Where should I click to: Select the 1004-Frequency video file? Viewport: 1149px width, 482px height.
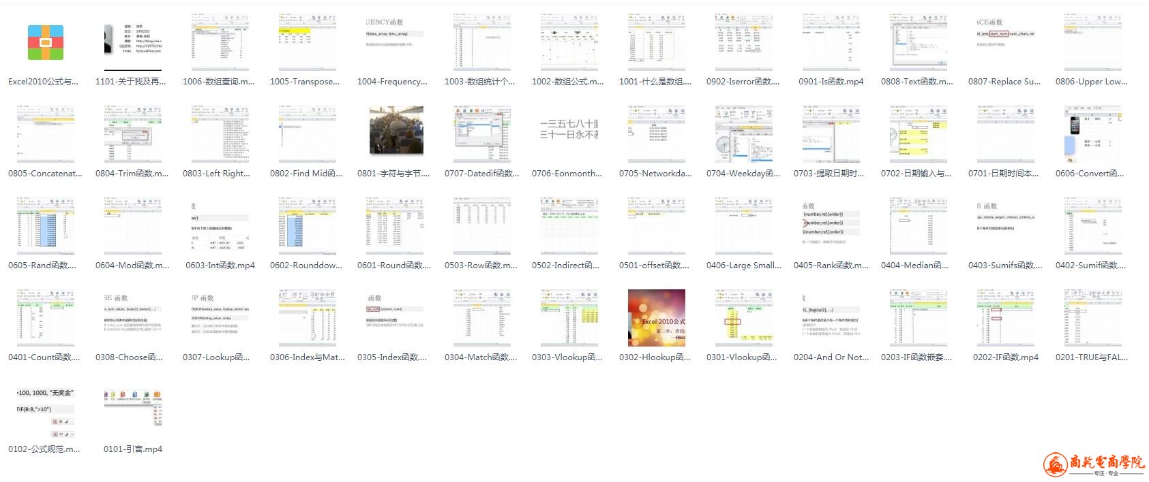pos(395,42)
